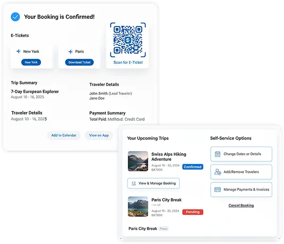Select Change Dates or Details option
Image resolution: width=284 pixels, height=244 pixels.
tap(241, 154)
